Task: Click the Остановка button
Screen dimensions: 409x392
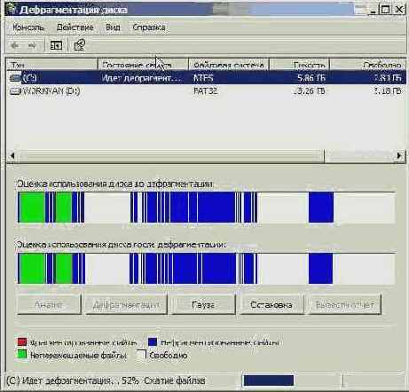Action: click(x=271, y=304)
